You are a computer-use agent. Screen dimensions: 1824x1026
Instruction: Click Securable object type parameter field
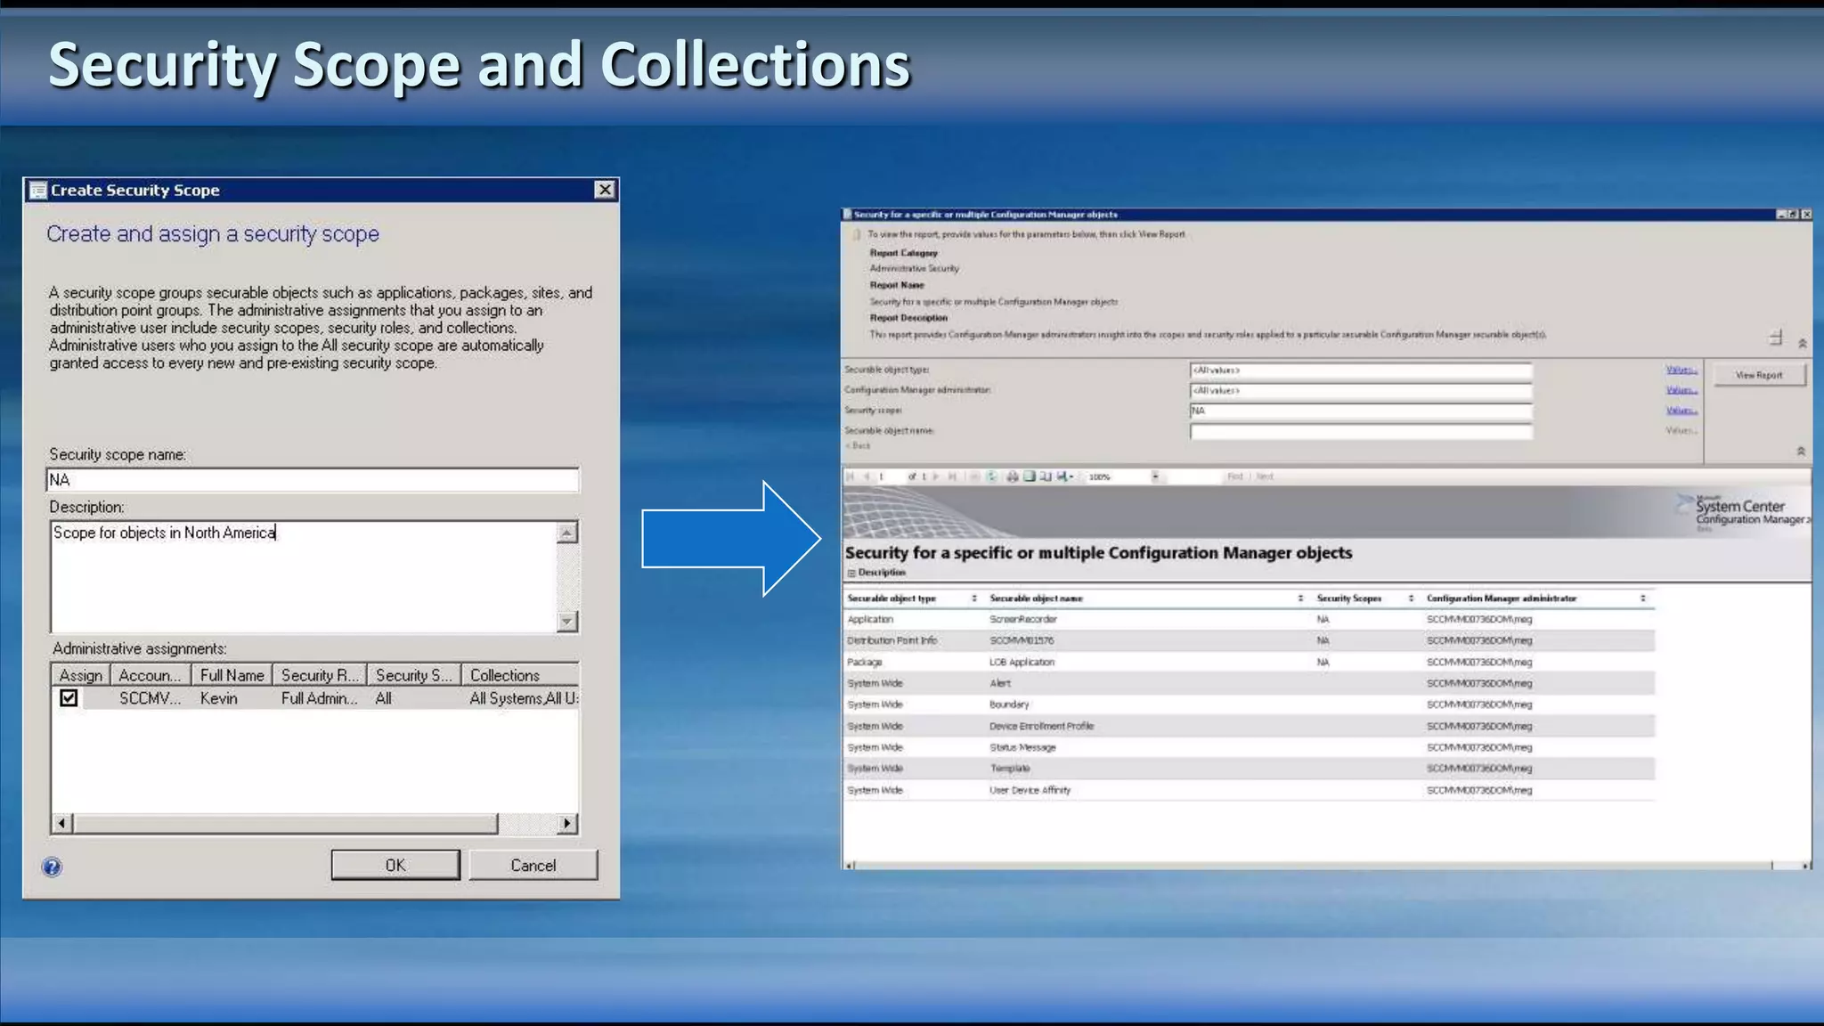[1361, 370]
